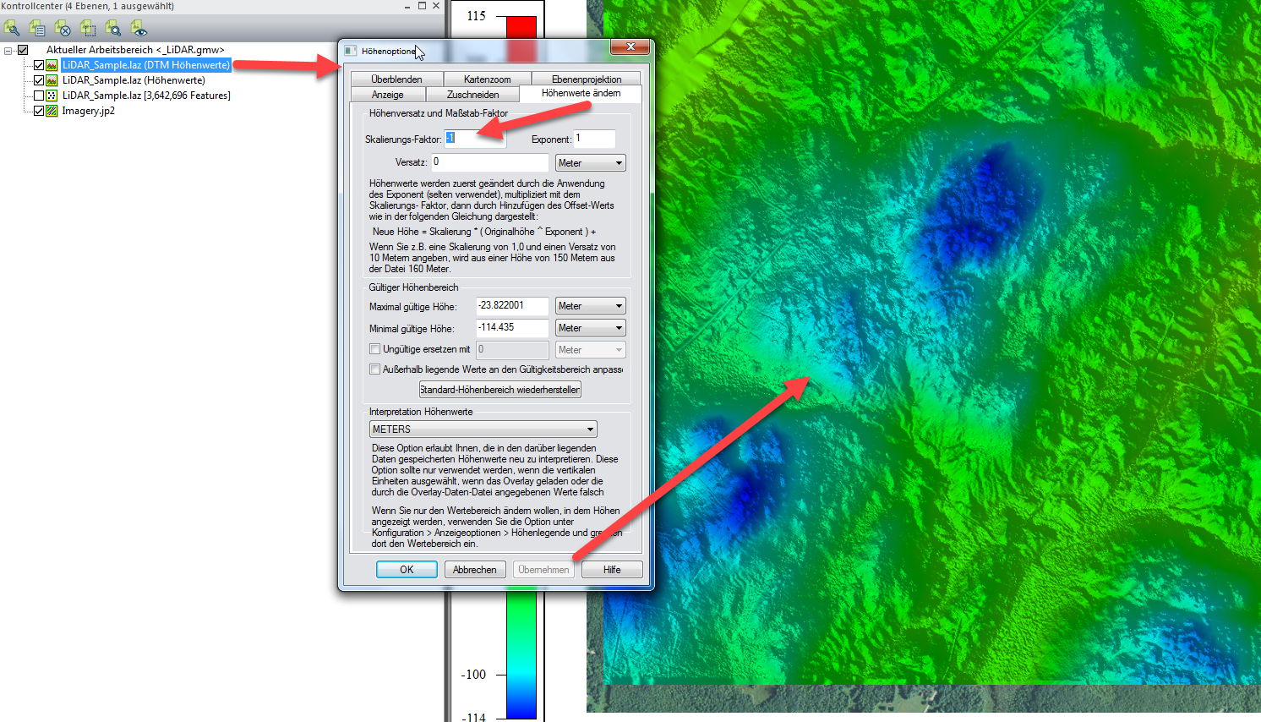Image resolution: width=1261 pixels, height=722 pixels.
Task: Switch to Zuschneiden tab
Action: click(472, 95)
